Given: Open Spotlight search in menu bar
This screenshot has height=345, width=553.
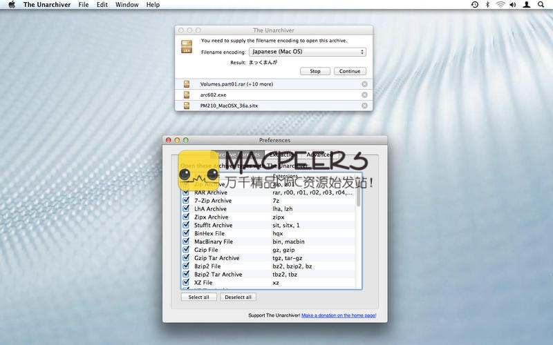Looking at the screenshot, I should click(541, 5).
